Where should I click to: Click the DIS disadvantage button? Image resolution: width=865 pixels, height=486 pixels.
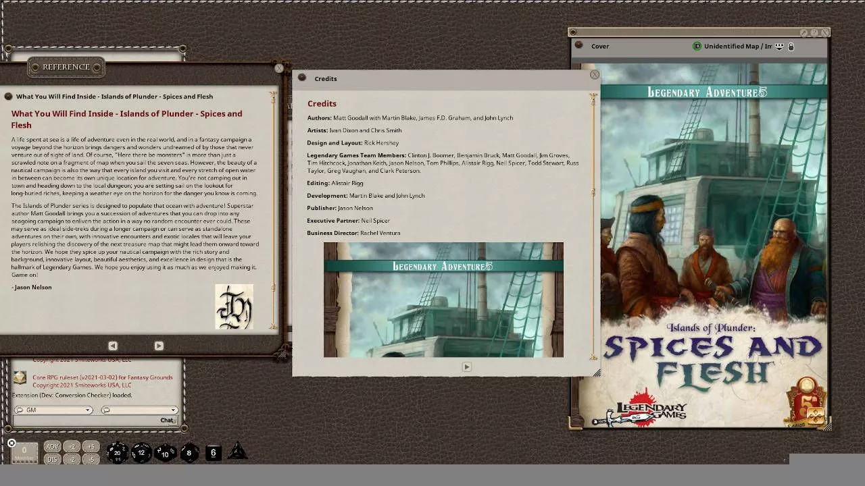[x=52, y=459]
